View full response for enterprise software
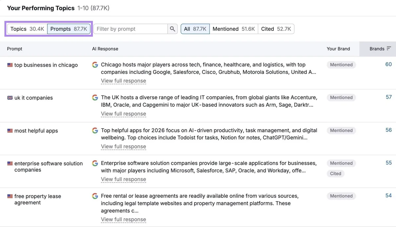 123,179
